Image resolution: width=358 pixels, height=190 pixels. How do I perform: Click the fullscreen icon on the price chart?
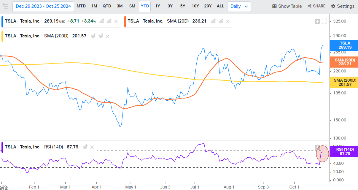click(x=324, y=21)
